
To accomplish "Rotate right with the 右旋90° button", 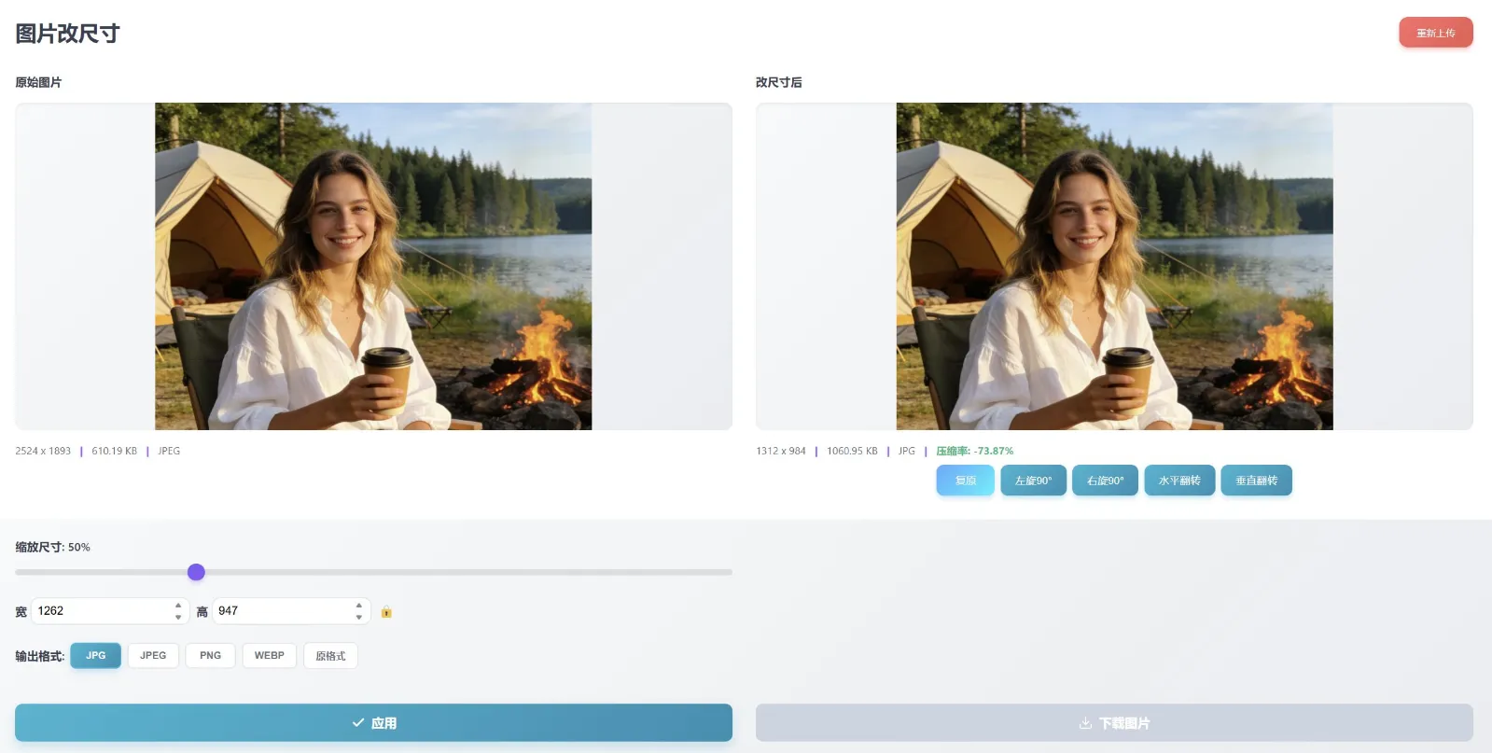I will 1105,481.
